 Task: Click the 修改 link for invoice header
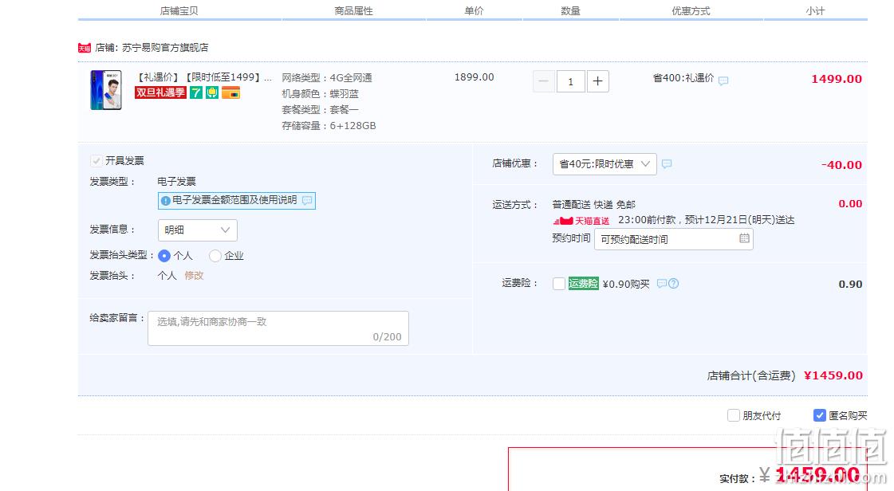(194, 276)
